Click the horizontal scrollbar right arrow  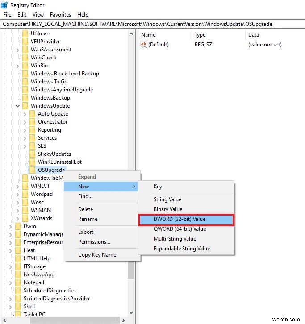pos(124,320)
